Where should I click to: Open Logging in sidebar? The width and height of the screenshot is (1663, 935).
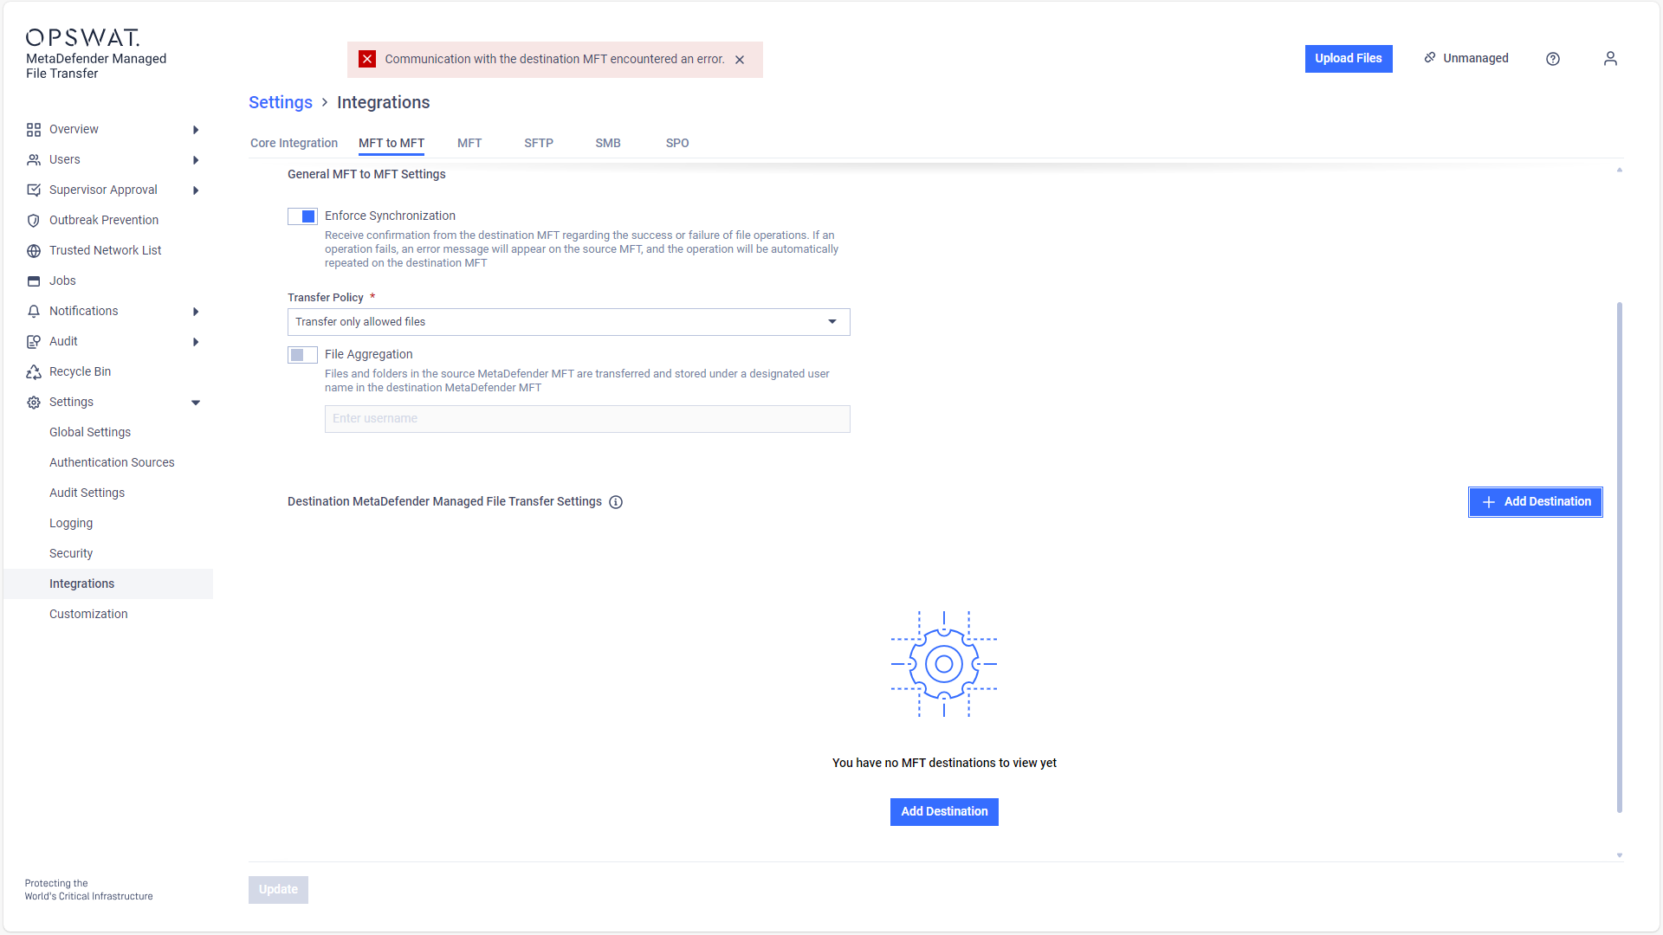tap(71, 524)
